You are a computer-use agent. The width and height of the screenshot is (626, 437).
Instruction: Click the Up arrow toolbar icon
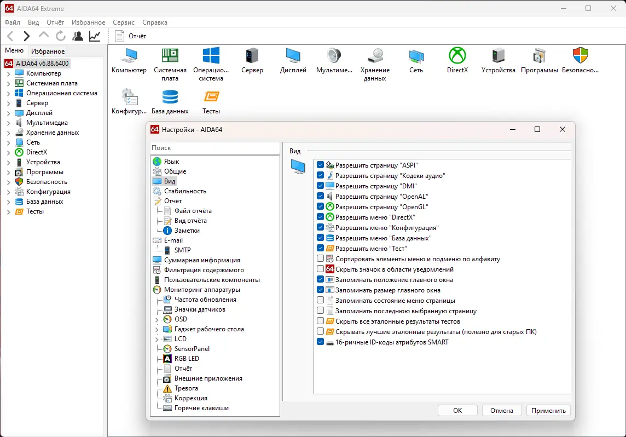click(x=44, y=36)
